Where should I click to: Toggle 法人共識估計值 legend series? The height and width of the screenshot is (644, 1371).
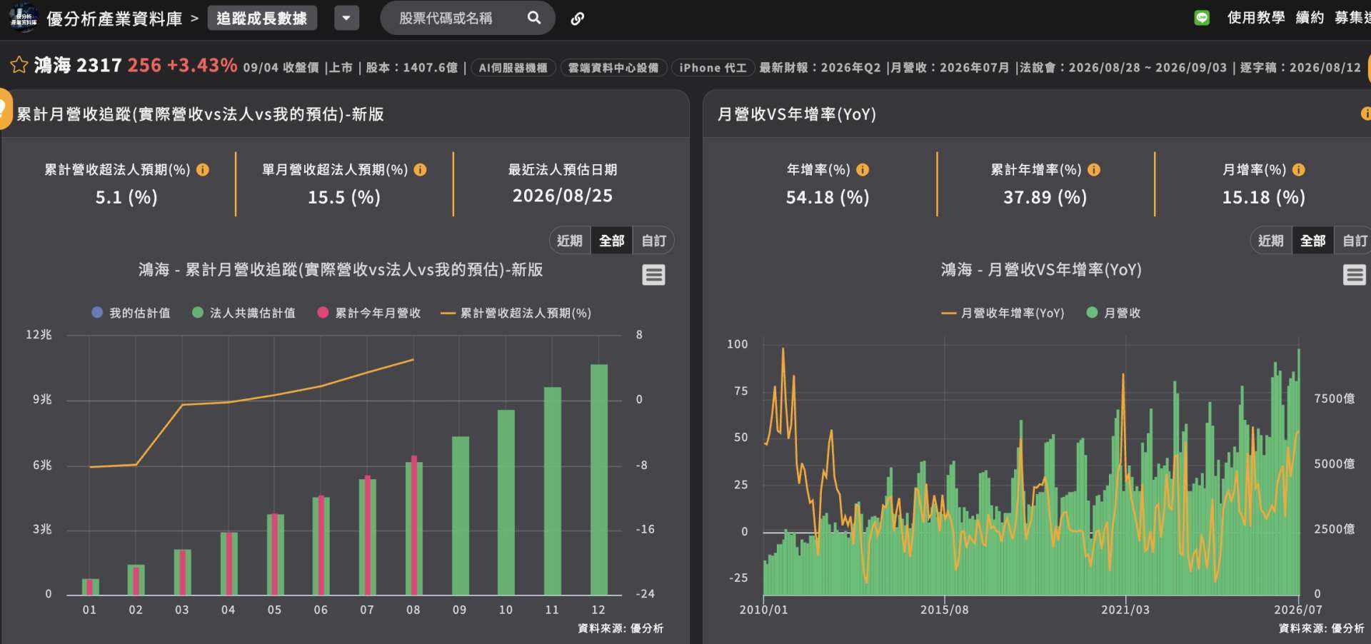pos(244,313)
